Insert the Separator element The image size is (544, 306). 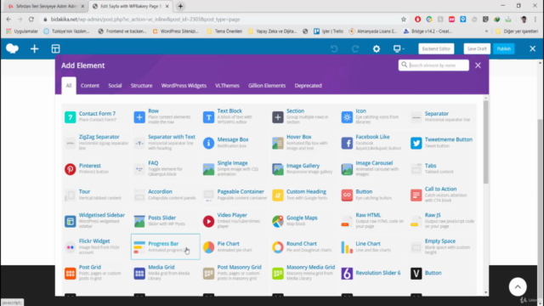tap(442, 116)
